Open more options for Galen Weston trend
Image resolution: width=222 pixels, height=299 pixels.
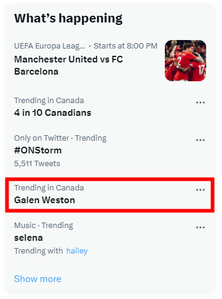200,190
